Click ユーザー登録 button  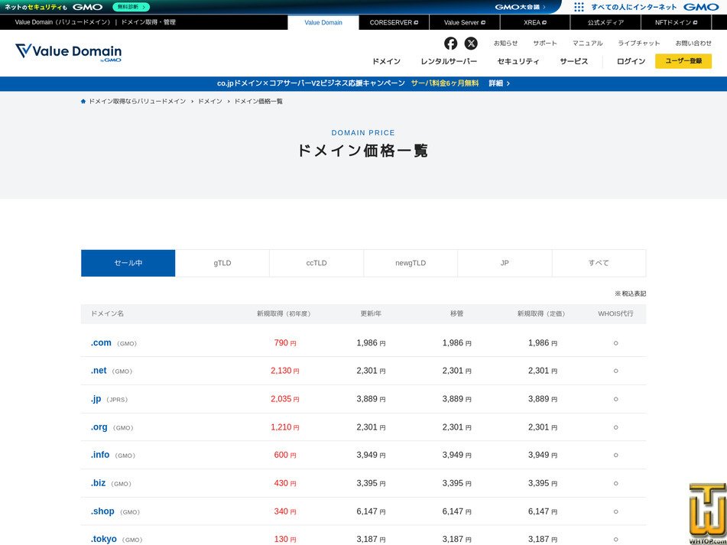(x=683, y=61)
